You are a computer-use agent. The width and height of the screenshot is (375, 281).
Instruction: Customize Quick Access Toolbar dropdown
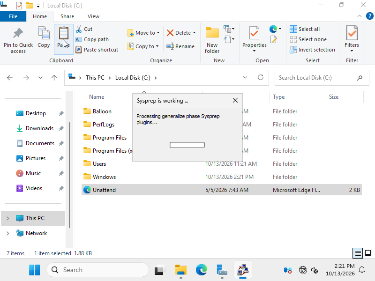[38, 6]
